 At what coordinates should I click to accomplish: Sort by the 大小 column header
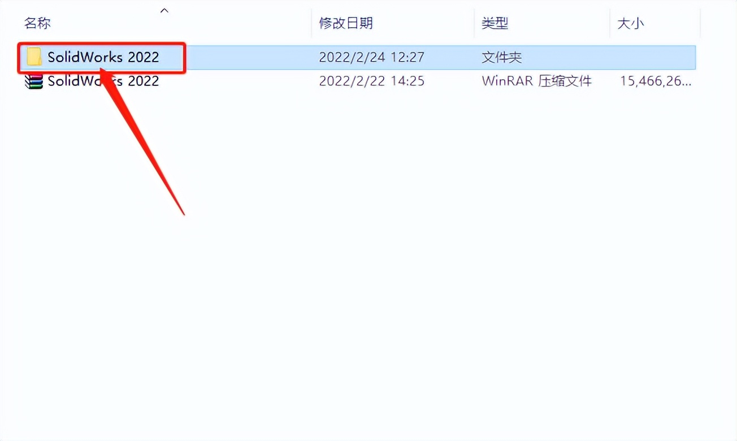(x=631, y=23)
